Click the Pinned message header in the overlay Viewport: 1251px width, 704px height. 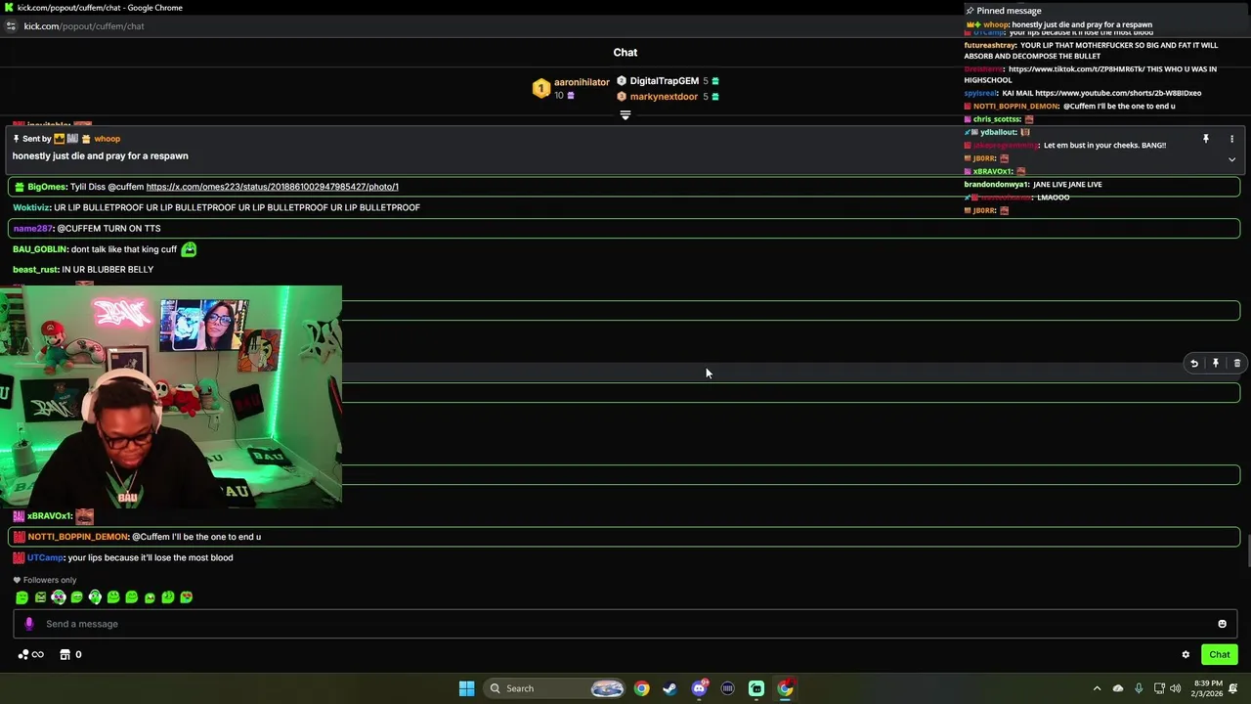coord(1009,11)
